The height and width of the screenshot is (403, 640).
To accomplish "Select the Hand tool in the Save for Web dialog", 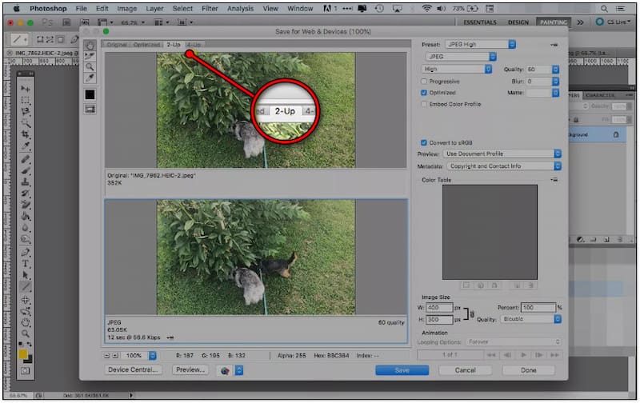I will [x=90, y=46].
